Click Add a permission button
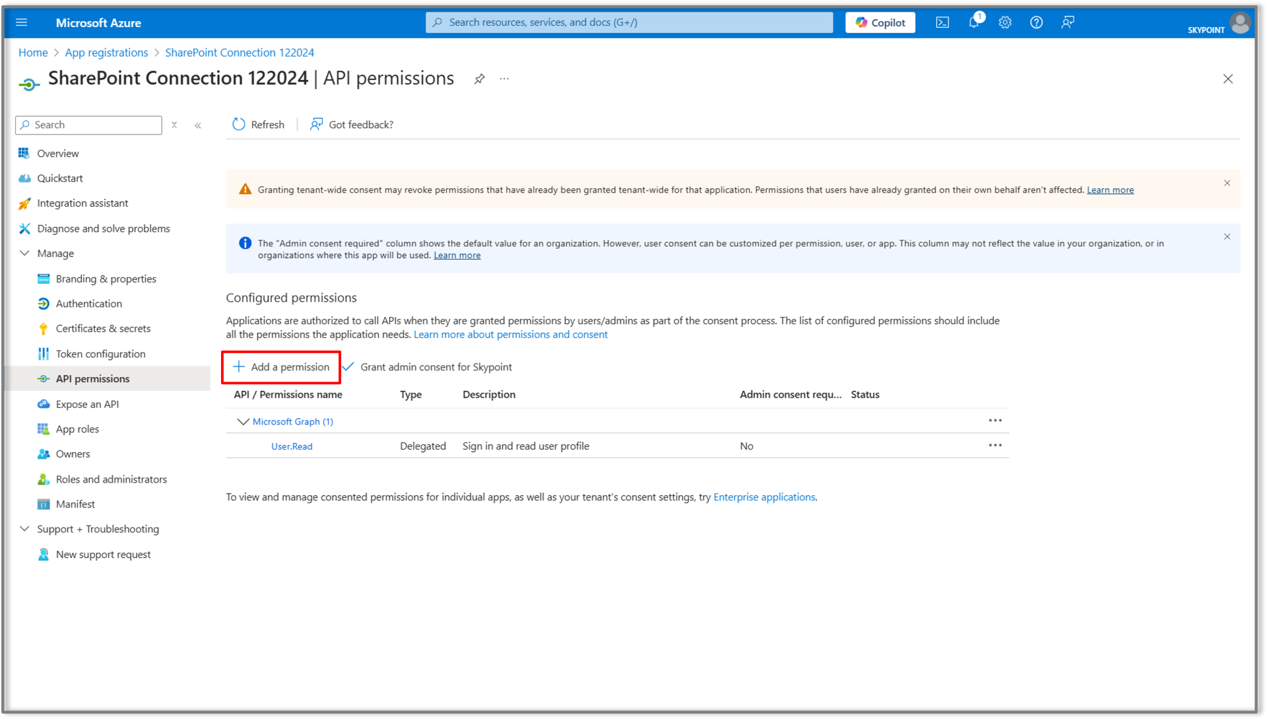The height and width of the screenshot is (719, 1267). click(x=281, y=367)
